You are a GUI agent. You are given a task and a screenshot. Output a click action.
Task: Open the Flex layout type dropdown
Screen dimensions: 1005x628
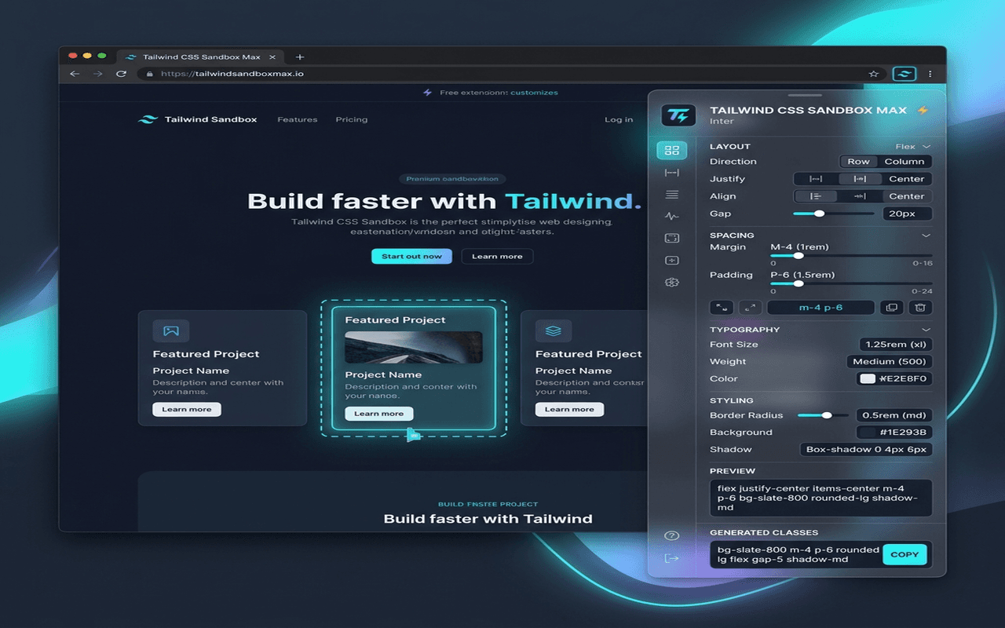(913, 147)
